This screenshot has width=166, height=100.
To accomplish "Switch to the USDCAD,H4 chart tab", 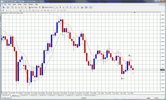I will pos(52,96).
